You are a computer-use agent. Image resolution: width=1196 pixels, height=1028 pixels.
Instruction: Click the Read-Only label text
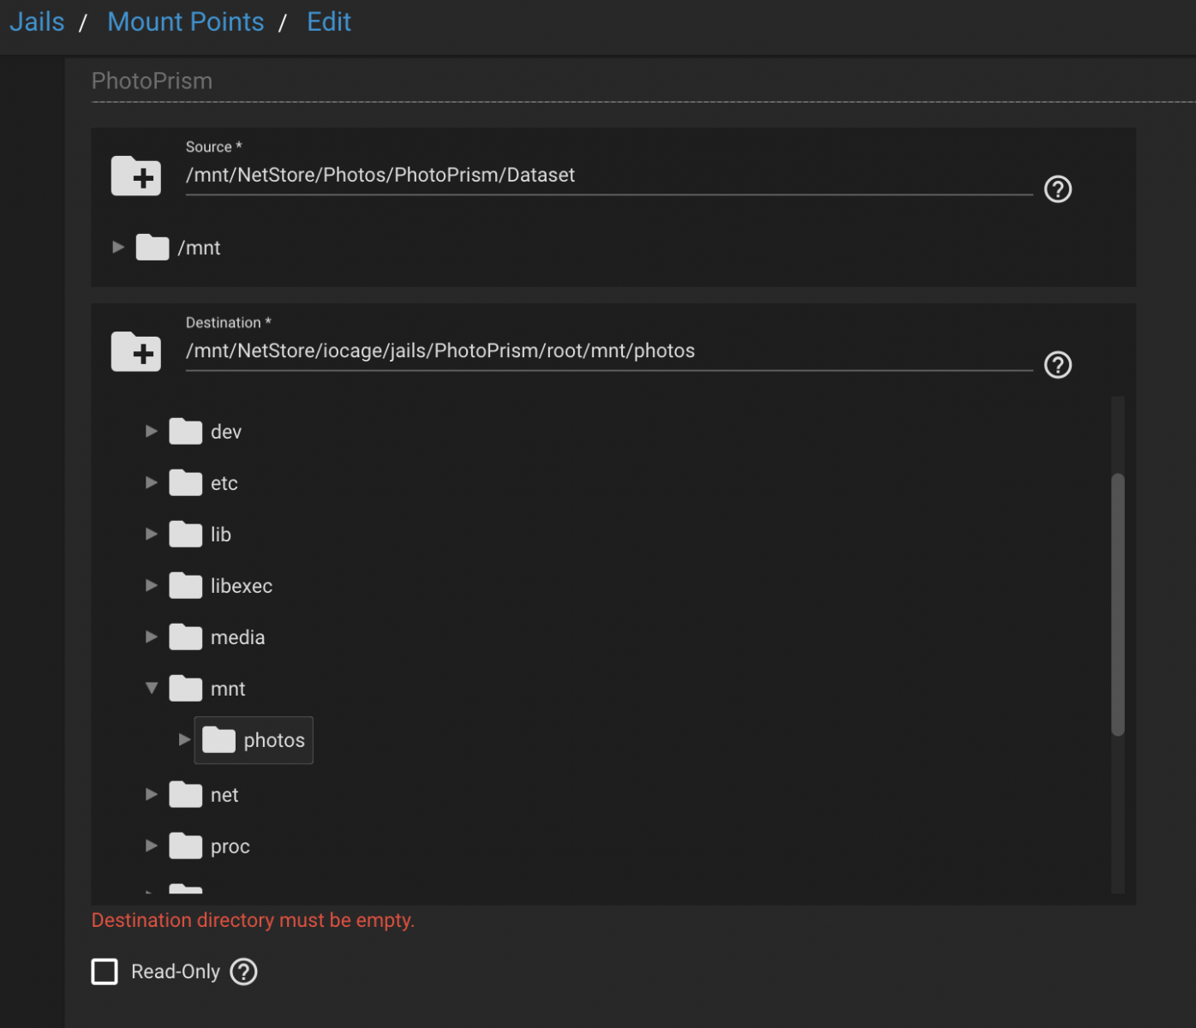click(176, 971)
